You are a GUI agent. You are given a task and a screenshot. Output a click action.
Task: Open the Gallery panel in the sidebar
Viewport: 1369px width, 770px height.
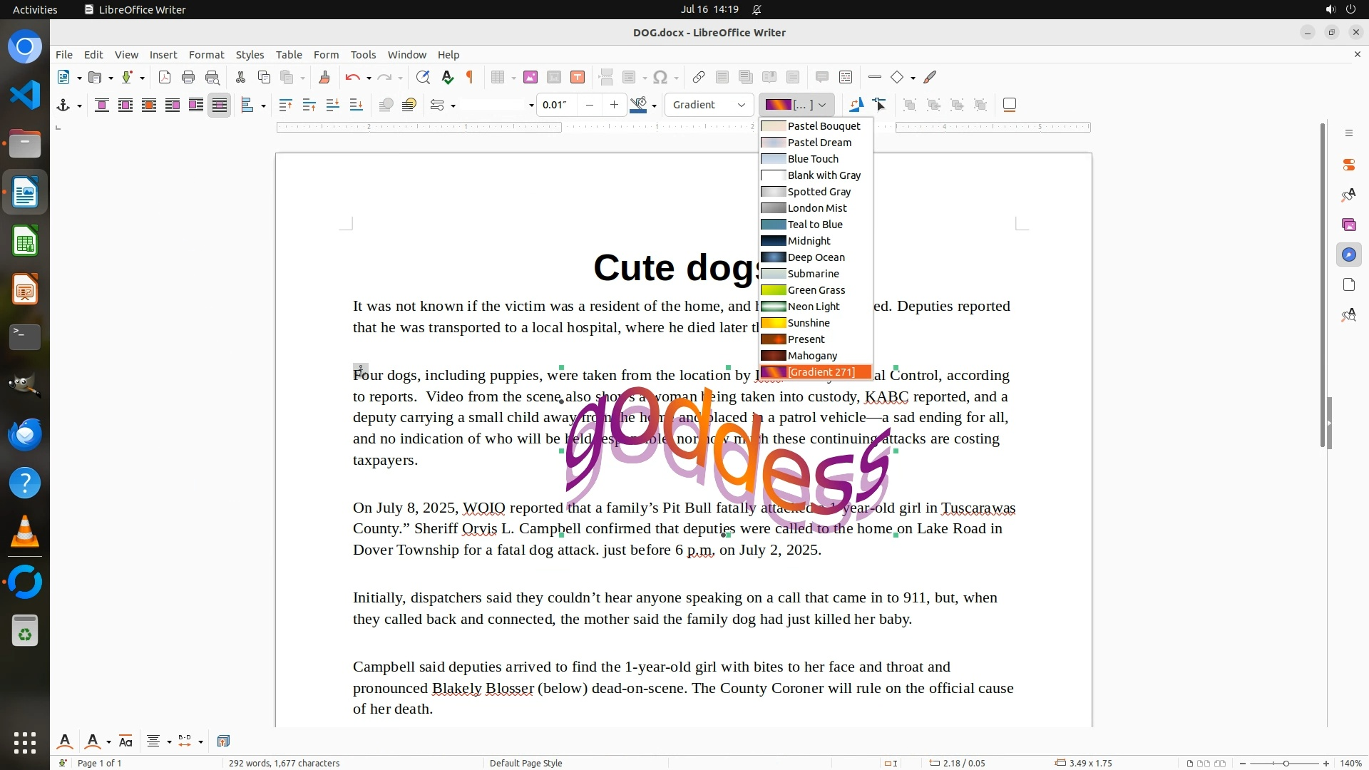tap(1348, 225)
